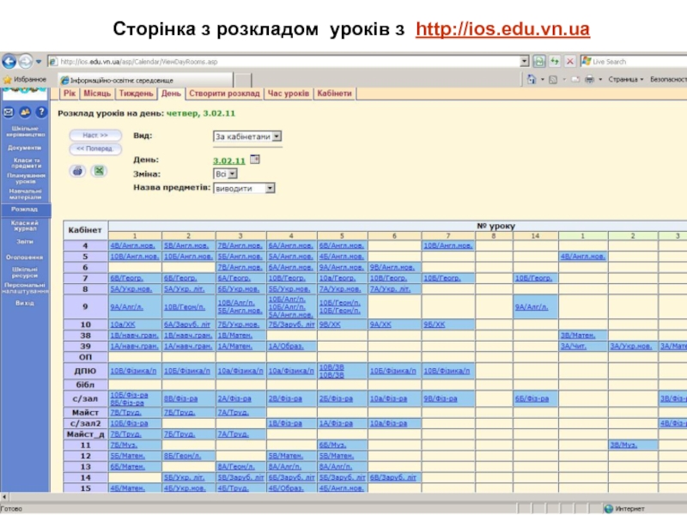This screenshot has height=515, width=687.
Task: Expand the address bar history dropdown
Action: click(x=524, y=62)
